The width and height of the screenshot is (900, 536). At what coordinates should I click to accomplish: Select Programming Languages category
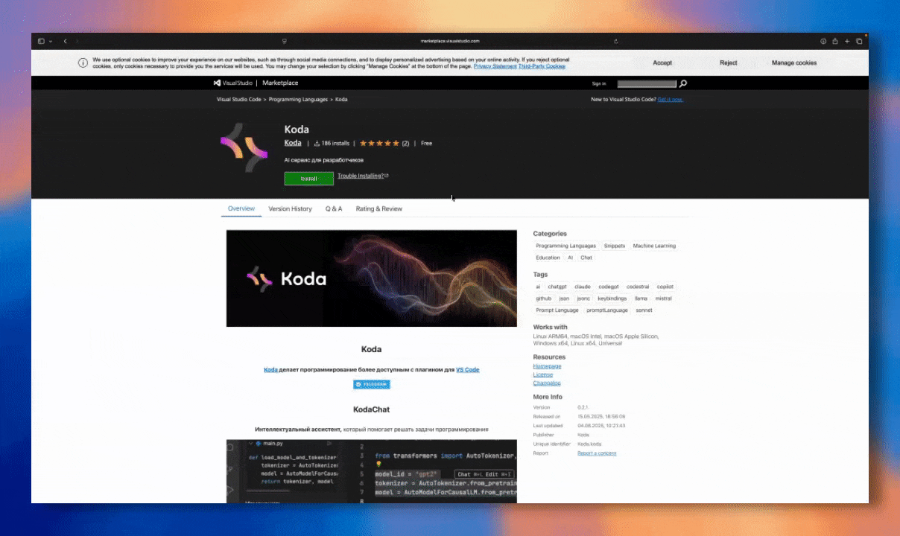[566, 246]
